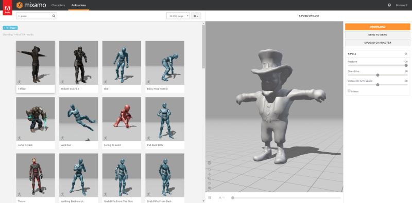Click animation icon on Bboy Pose To Idle card
This screenshot has width=412, height=203.
[148, 82]
